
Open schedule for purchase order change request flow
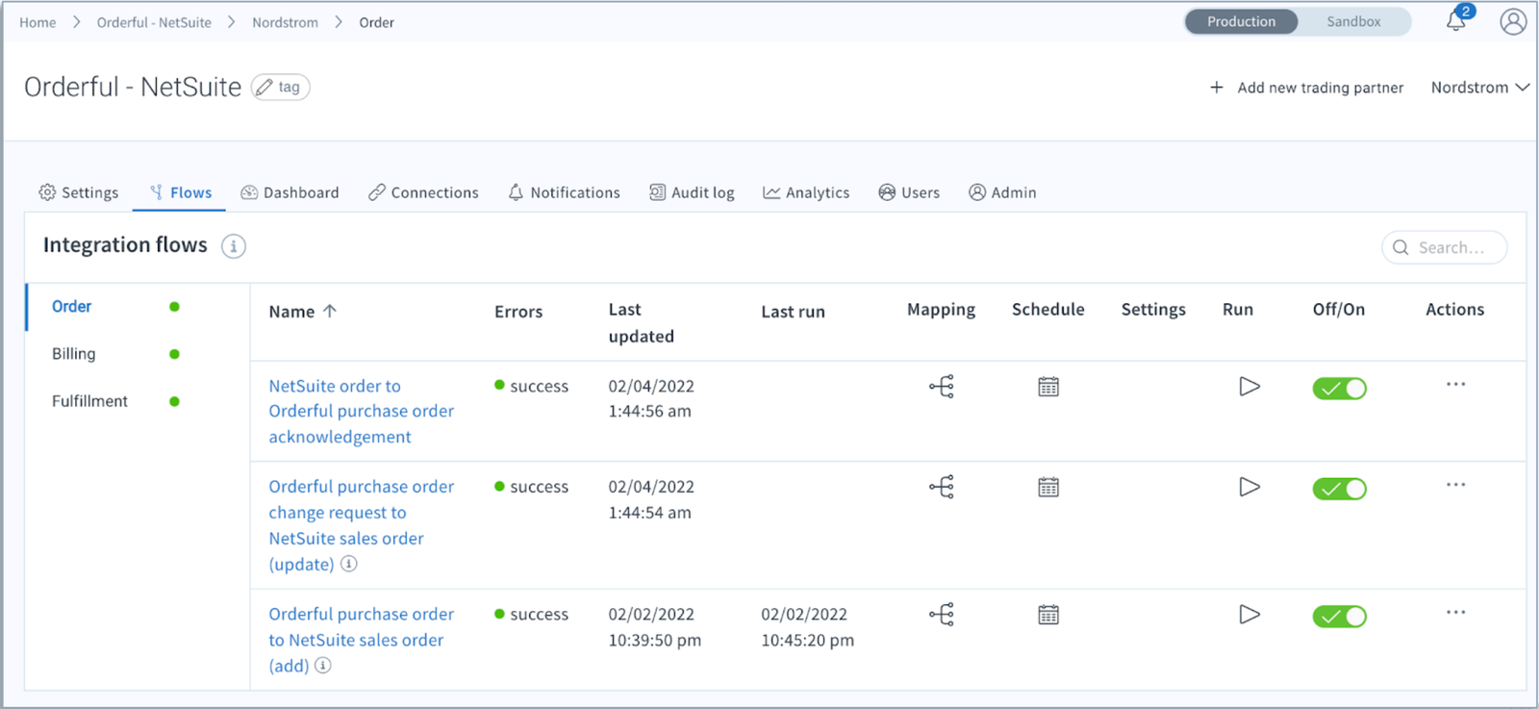1048,487
